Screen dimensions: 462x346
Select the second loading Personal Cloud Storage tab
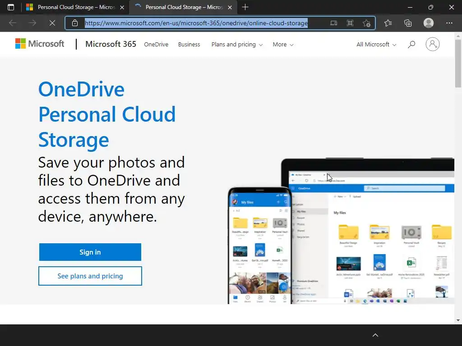point(183,7)
